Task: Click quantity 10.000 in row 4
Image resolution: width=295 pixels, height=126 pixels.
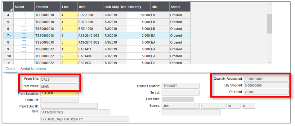Action: pyautogui.click(x=139, y=15)
